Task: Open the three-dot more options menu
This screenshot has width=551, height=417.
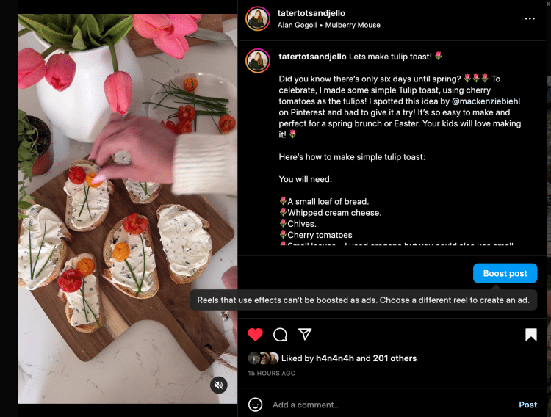Action: [x=530, y=18]
